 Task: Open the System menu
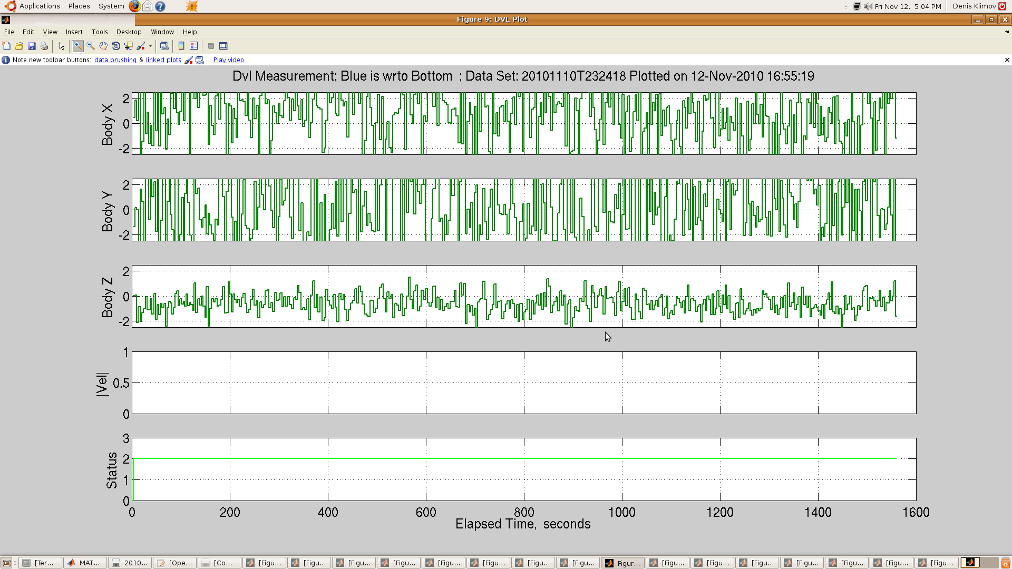(111, 6)
